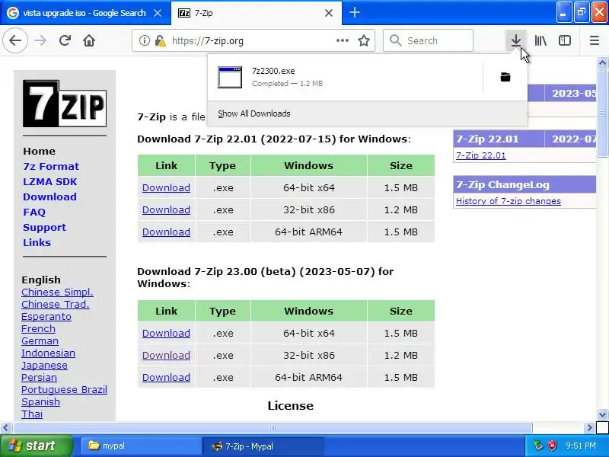Go to the Download sidebar page
Image resolution: width=609 pixels, height=457 pixels.
tap(49, 197)
